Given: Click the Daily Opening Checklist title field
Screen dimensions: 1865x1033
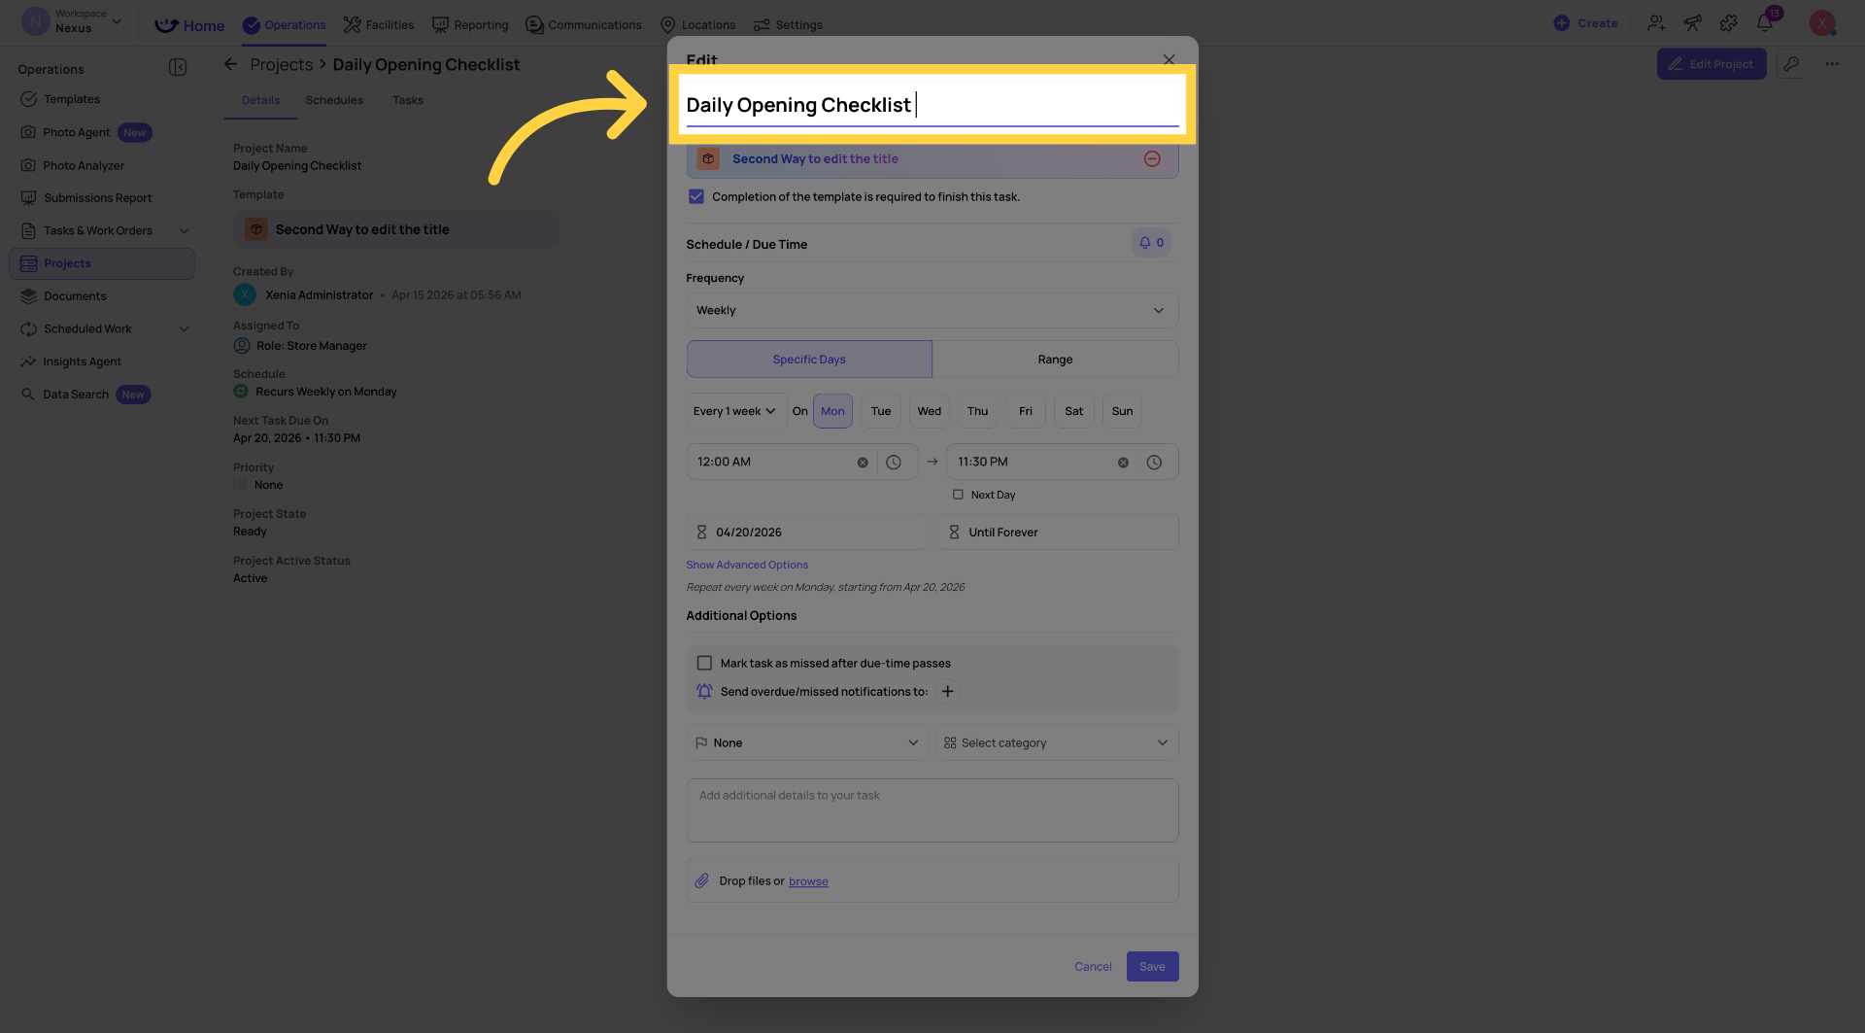Looking at the screenshot, I should pos(932,105).
